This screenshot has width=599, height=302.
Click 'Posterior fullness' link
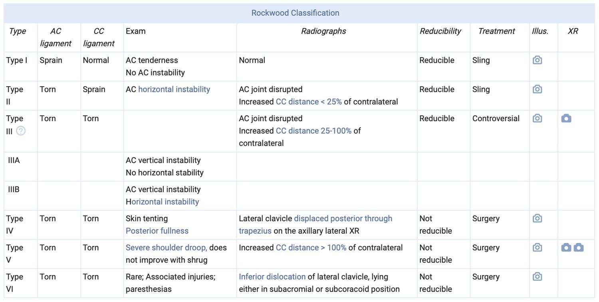click(157, 231)
